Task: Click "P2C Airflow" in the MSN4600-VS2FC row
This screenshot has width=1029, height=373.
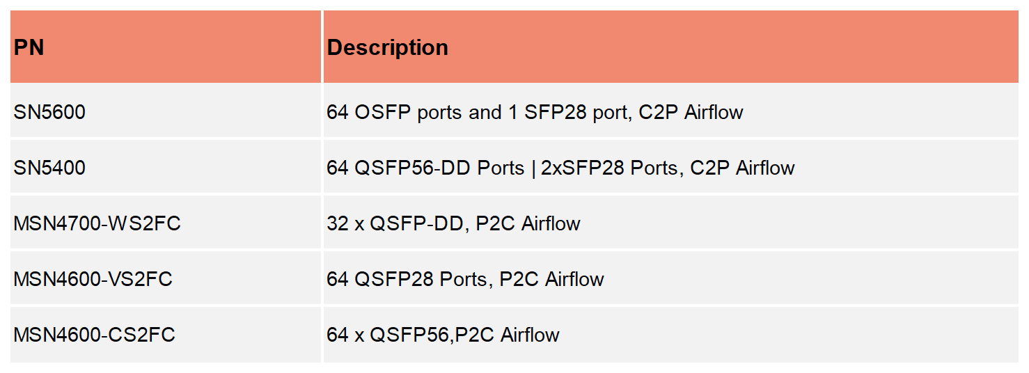Action: [x=551, y=279]
